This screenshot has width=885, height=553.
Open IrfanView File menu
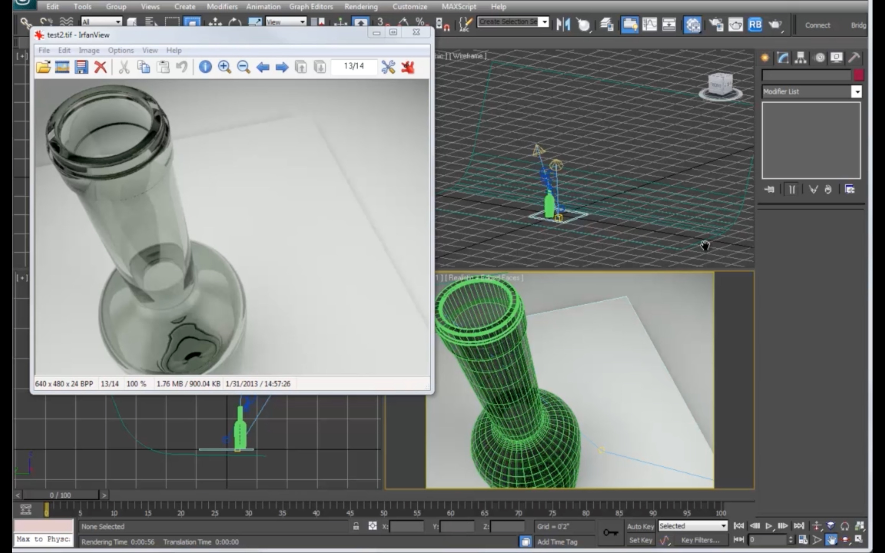pyautogui.click(x=44, y=50)
